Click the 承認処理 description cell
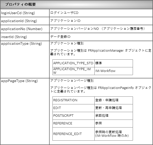 click(114, 116)
